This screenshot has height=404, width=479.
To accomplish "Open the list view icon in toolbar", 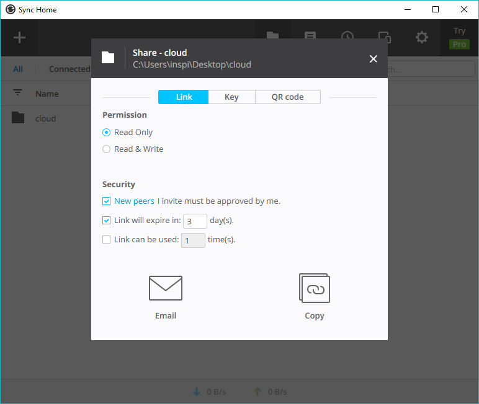I will tap(310, 35).
